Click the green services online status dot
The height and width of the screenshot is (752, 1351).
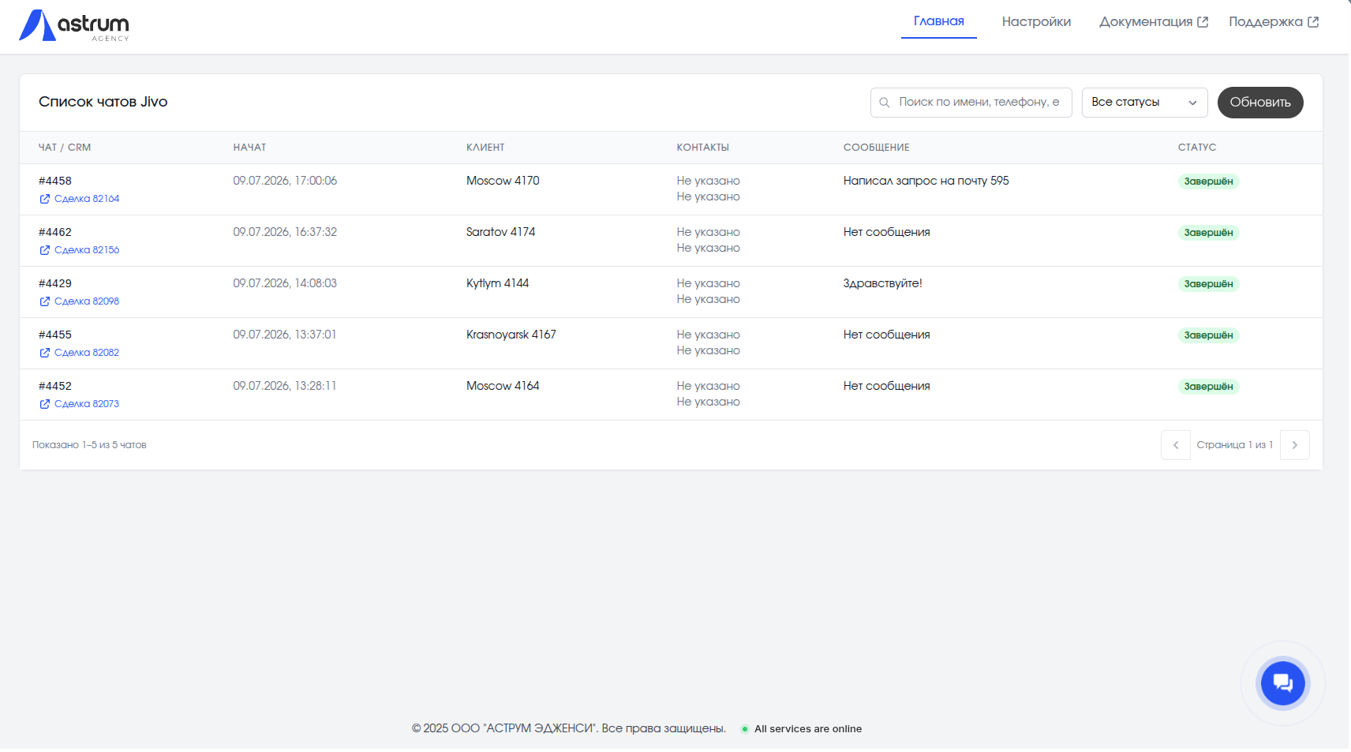(x=744, y=729)
